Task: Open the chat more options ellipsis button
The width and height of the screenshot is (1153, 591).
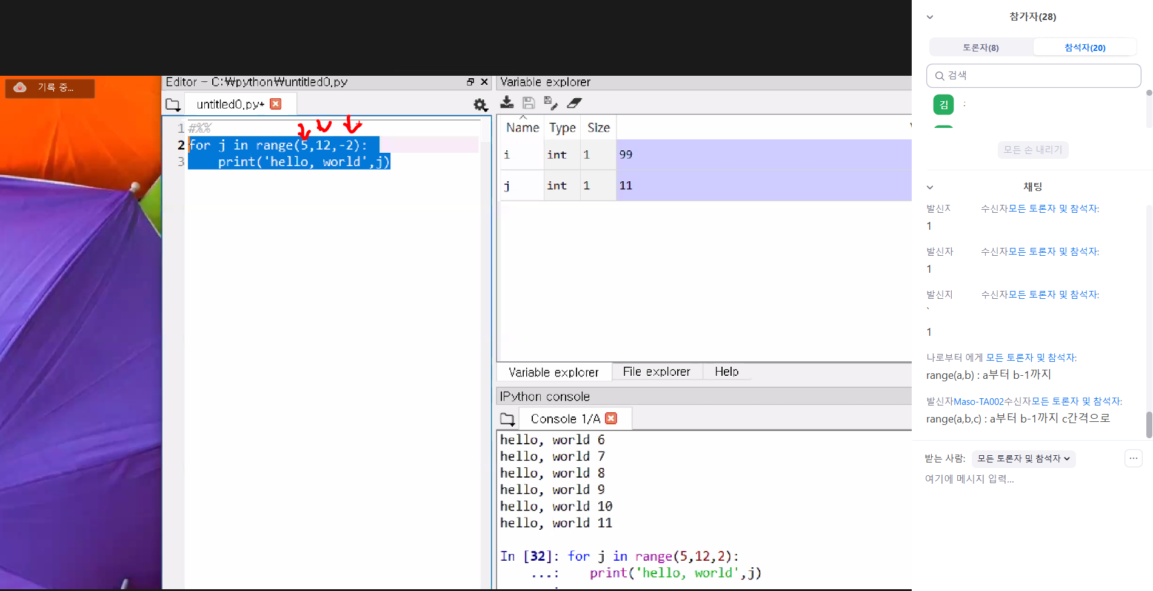Action: [x=1133, y=458]
